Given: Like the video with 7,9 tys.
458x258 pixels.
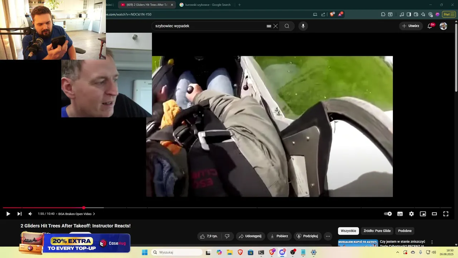Looking at the screenshot, I should click(209, 236).
